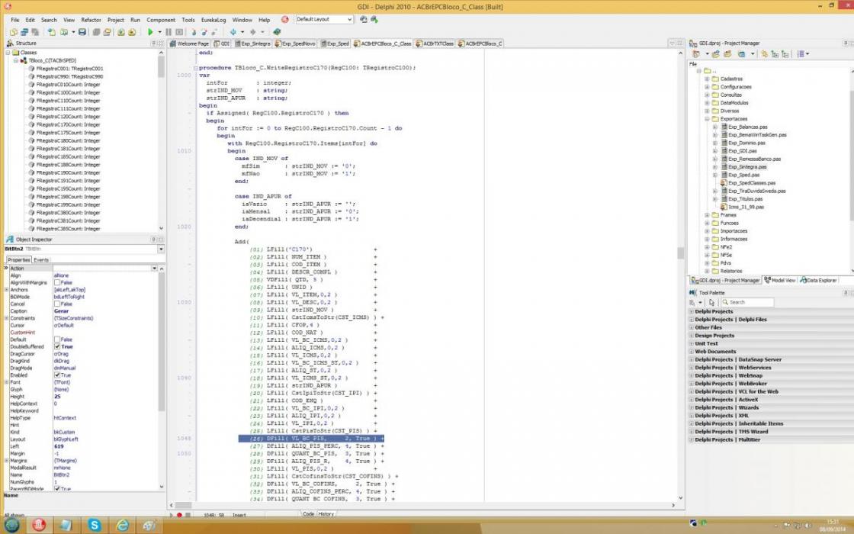The height and width of the screenshot is (534, 854).
Task: Click the Add to Project icon
Action: [121, 32]
